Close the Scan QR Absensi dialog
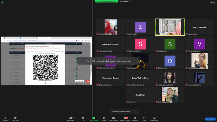This screenshot has height=122, width=217. pyautogui.click(x=64, y=46)
